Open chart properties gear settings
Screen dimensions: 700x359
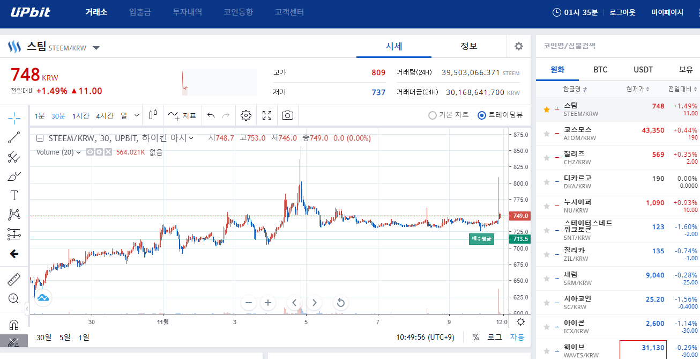246,115
